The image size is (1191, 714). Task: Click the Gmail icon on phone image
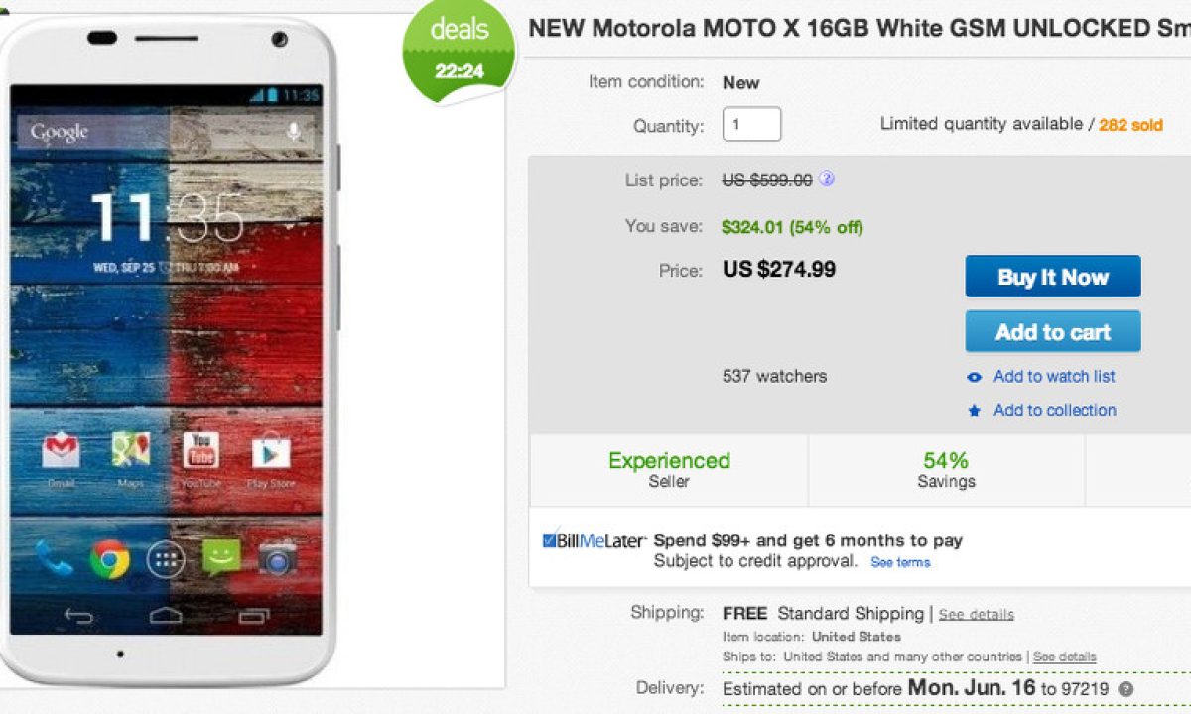pyautogui.click(x=61, y=452)
